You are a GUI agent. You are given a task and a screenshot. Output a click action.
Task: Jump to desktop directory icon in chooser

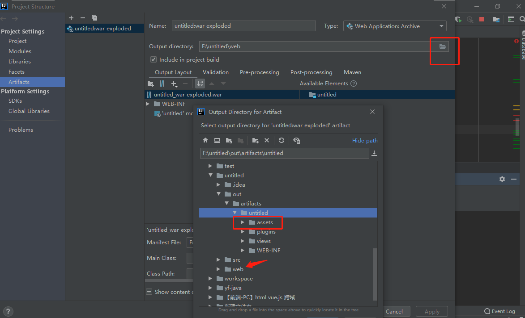point(217,140)
